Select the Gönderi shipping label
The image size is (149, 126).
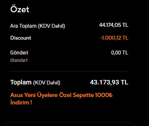[19, 53]
